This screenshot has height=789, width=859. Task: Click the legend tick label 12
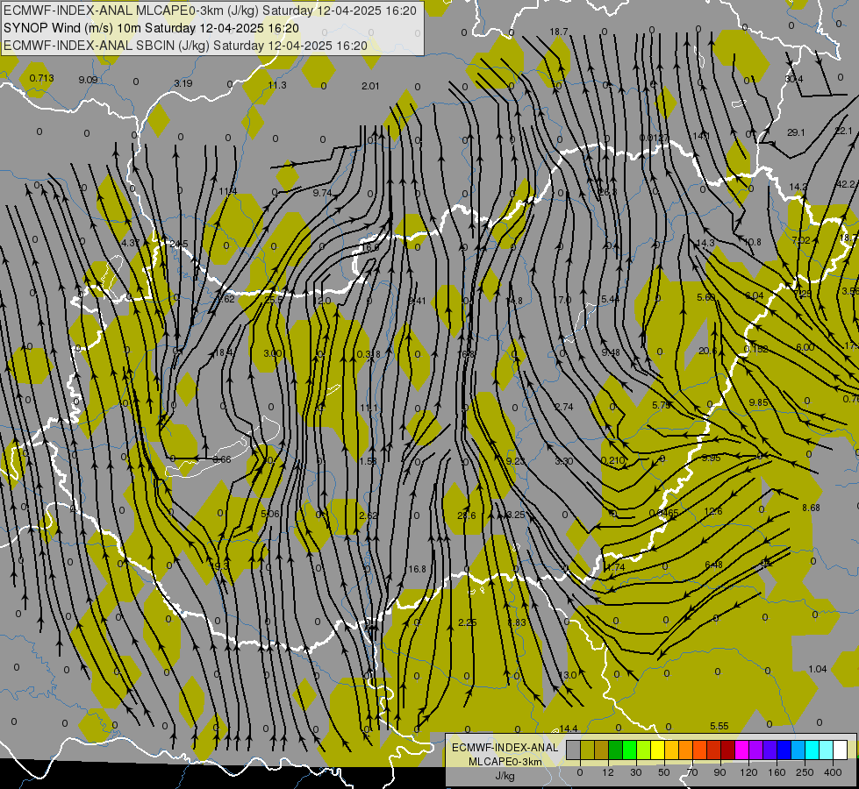tap(607, 772)
